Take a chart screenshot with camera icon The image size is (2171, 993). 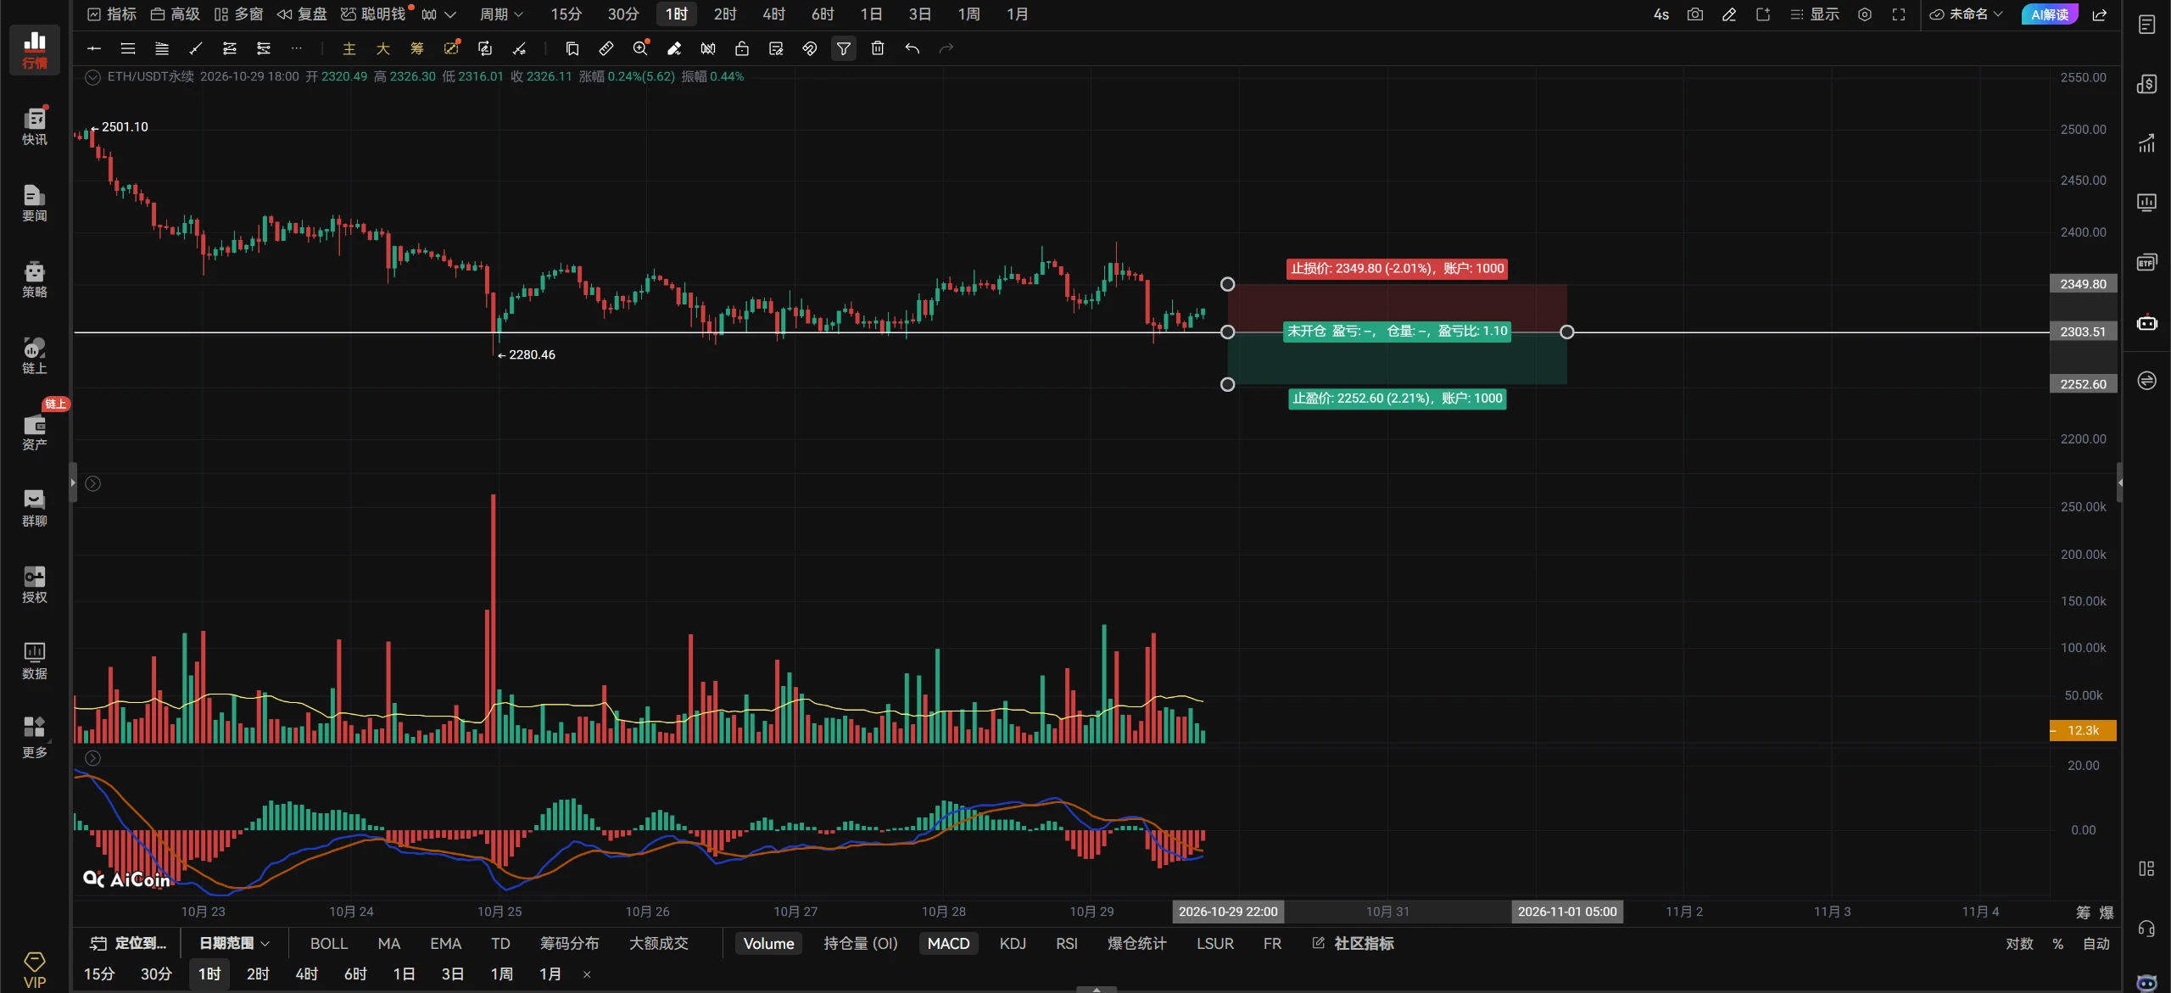[1694, 14]
